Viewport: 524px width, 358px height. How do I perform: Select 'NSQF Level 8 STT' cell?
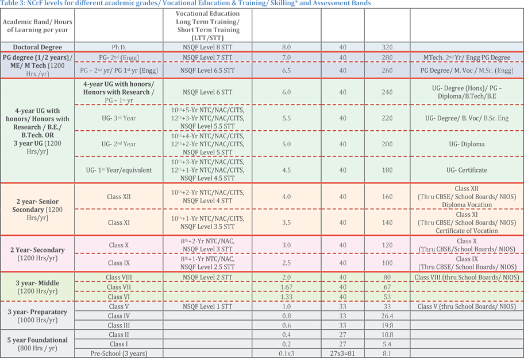click(x=207, y=47)
